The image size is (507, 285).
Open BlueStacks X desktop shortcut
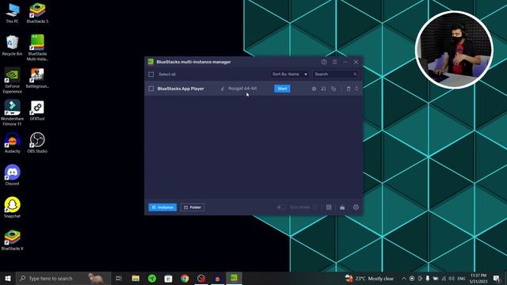click(13, 240)
